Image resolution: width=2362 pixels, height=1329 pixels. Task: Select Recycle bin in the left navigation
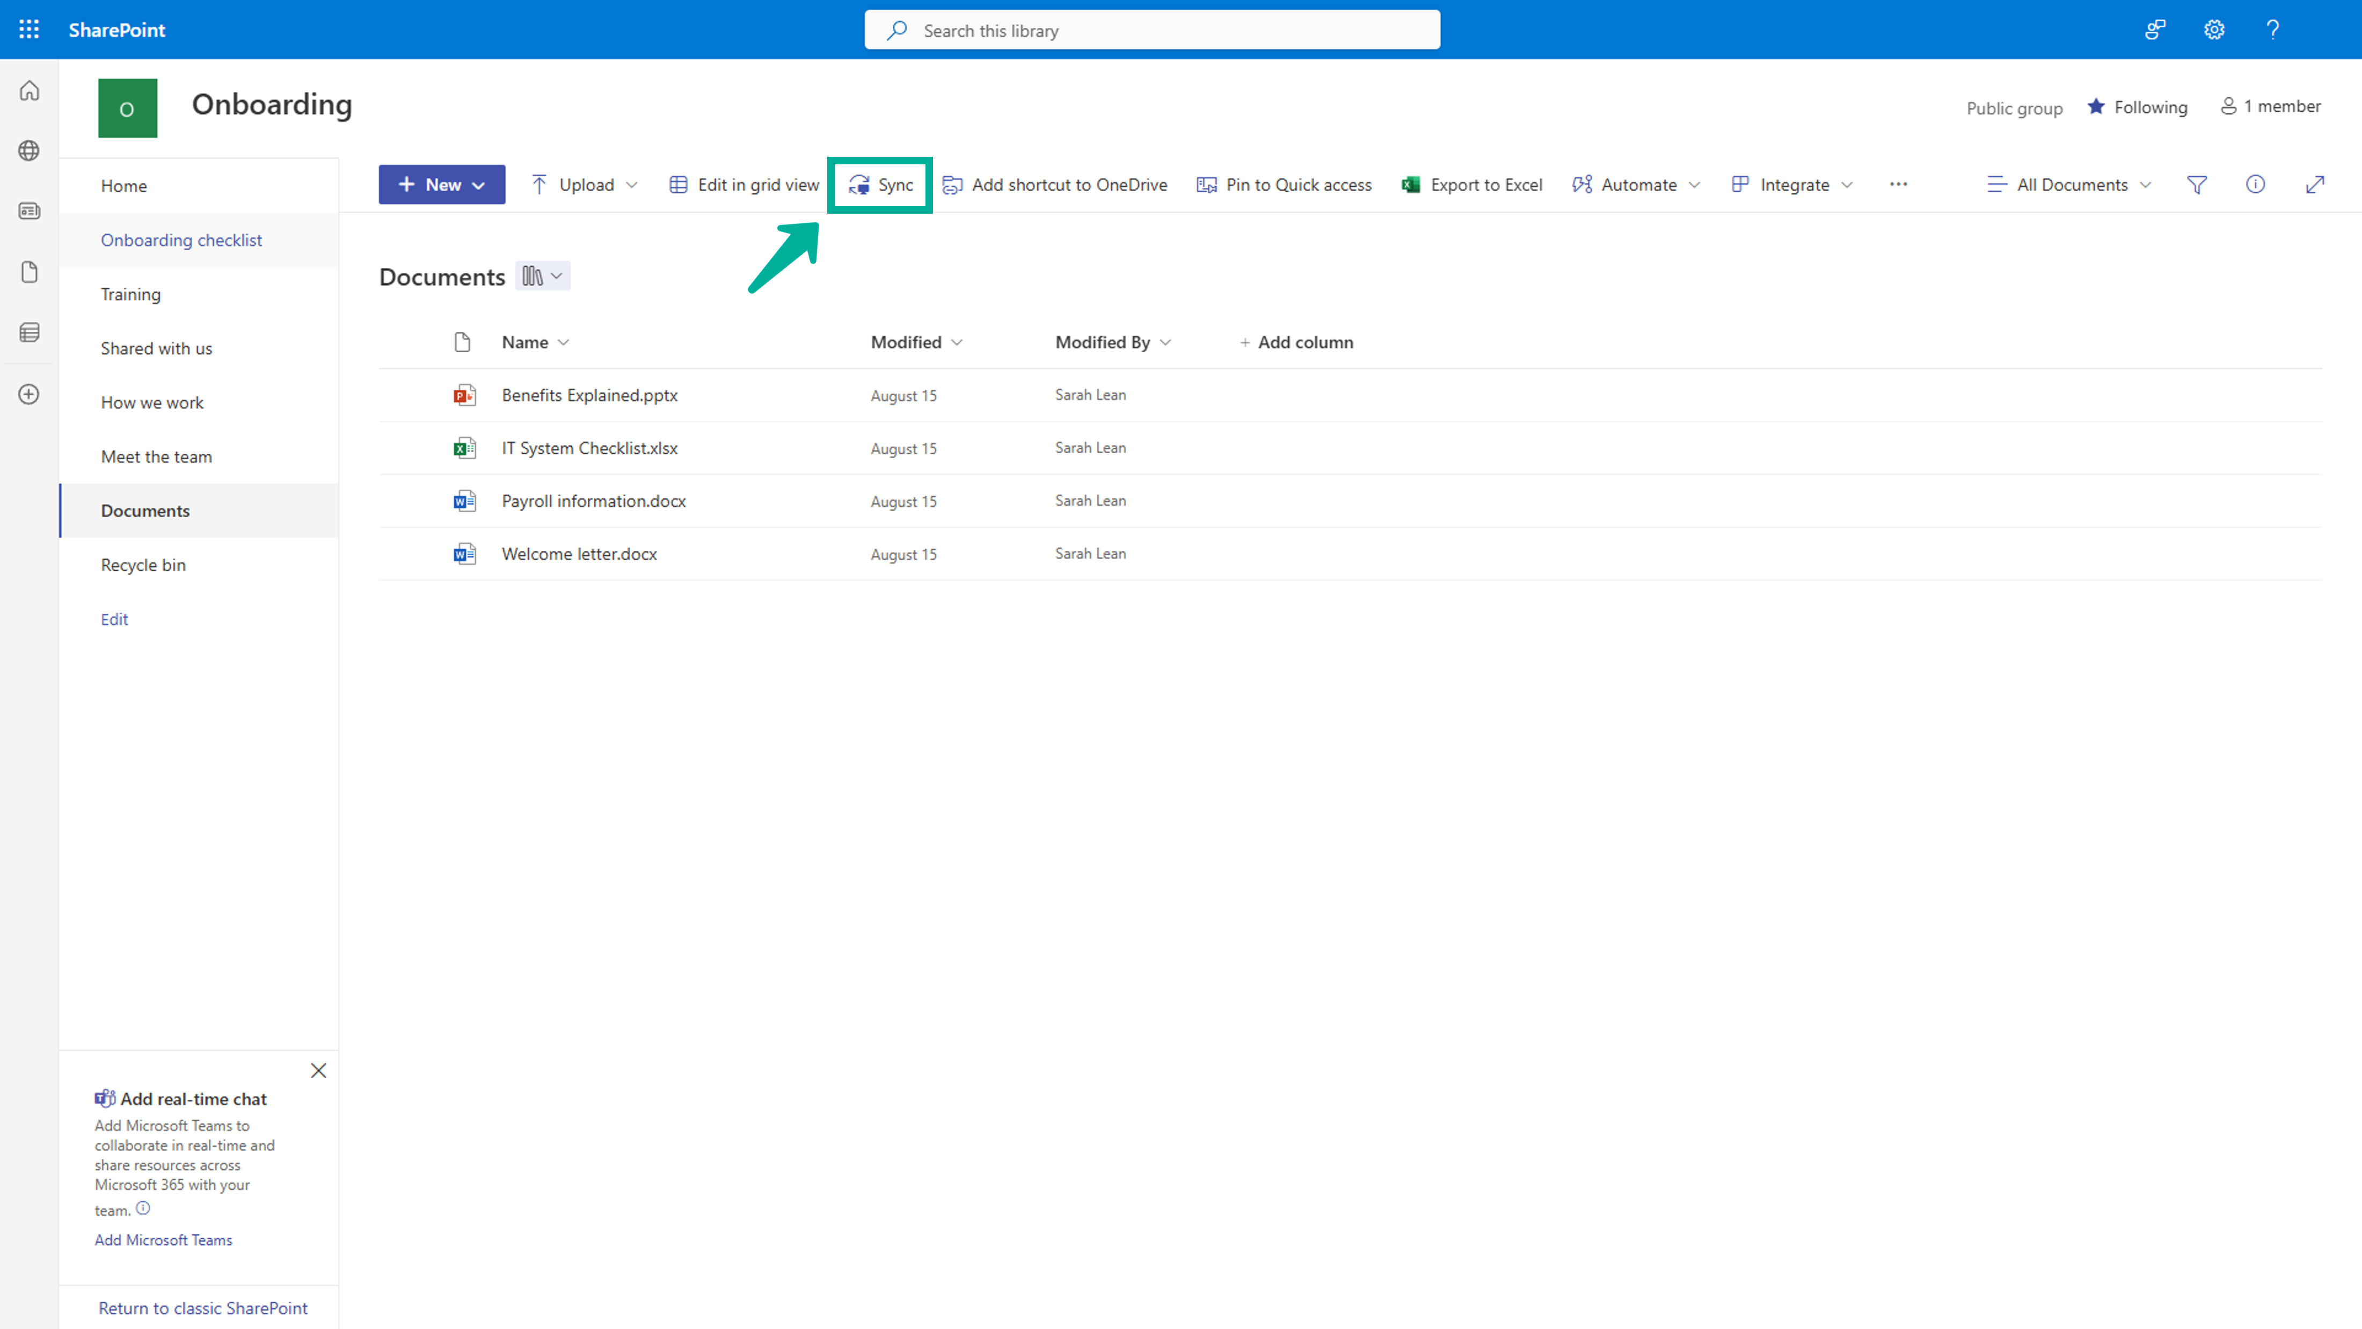pyautogui.click(x=143, y=564)
